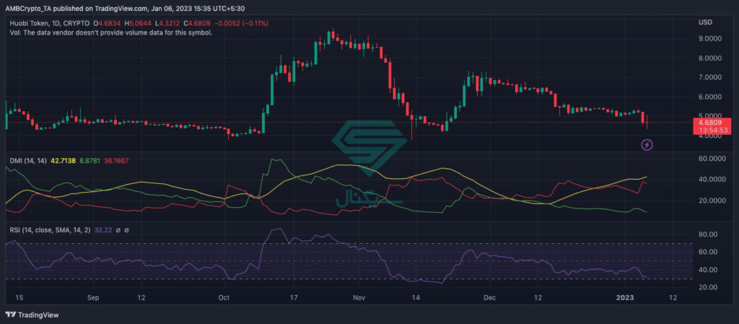Click the Oct label on the time axis
The image size is (739, 324).
[224, 297]
